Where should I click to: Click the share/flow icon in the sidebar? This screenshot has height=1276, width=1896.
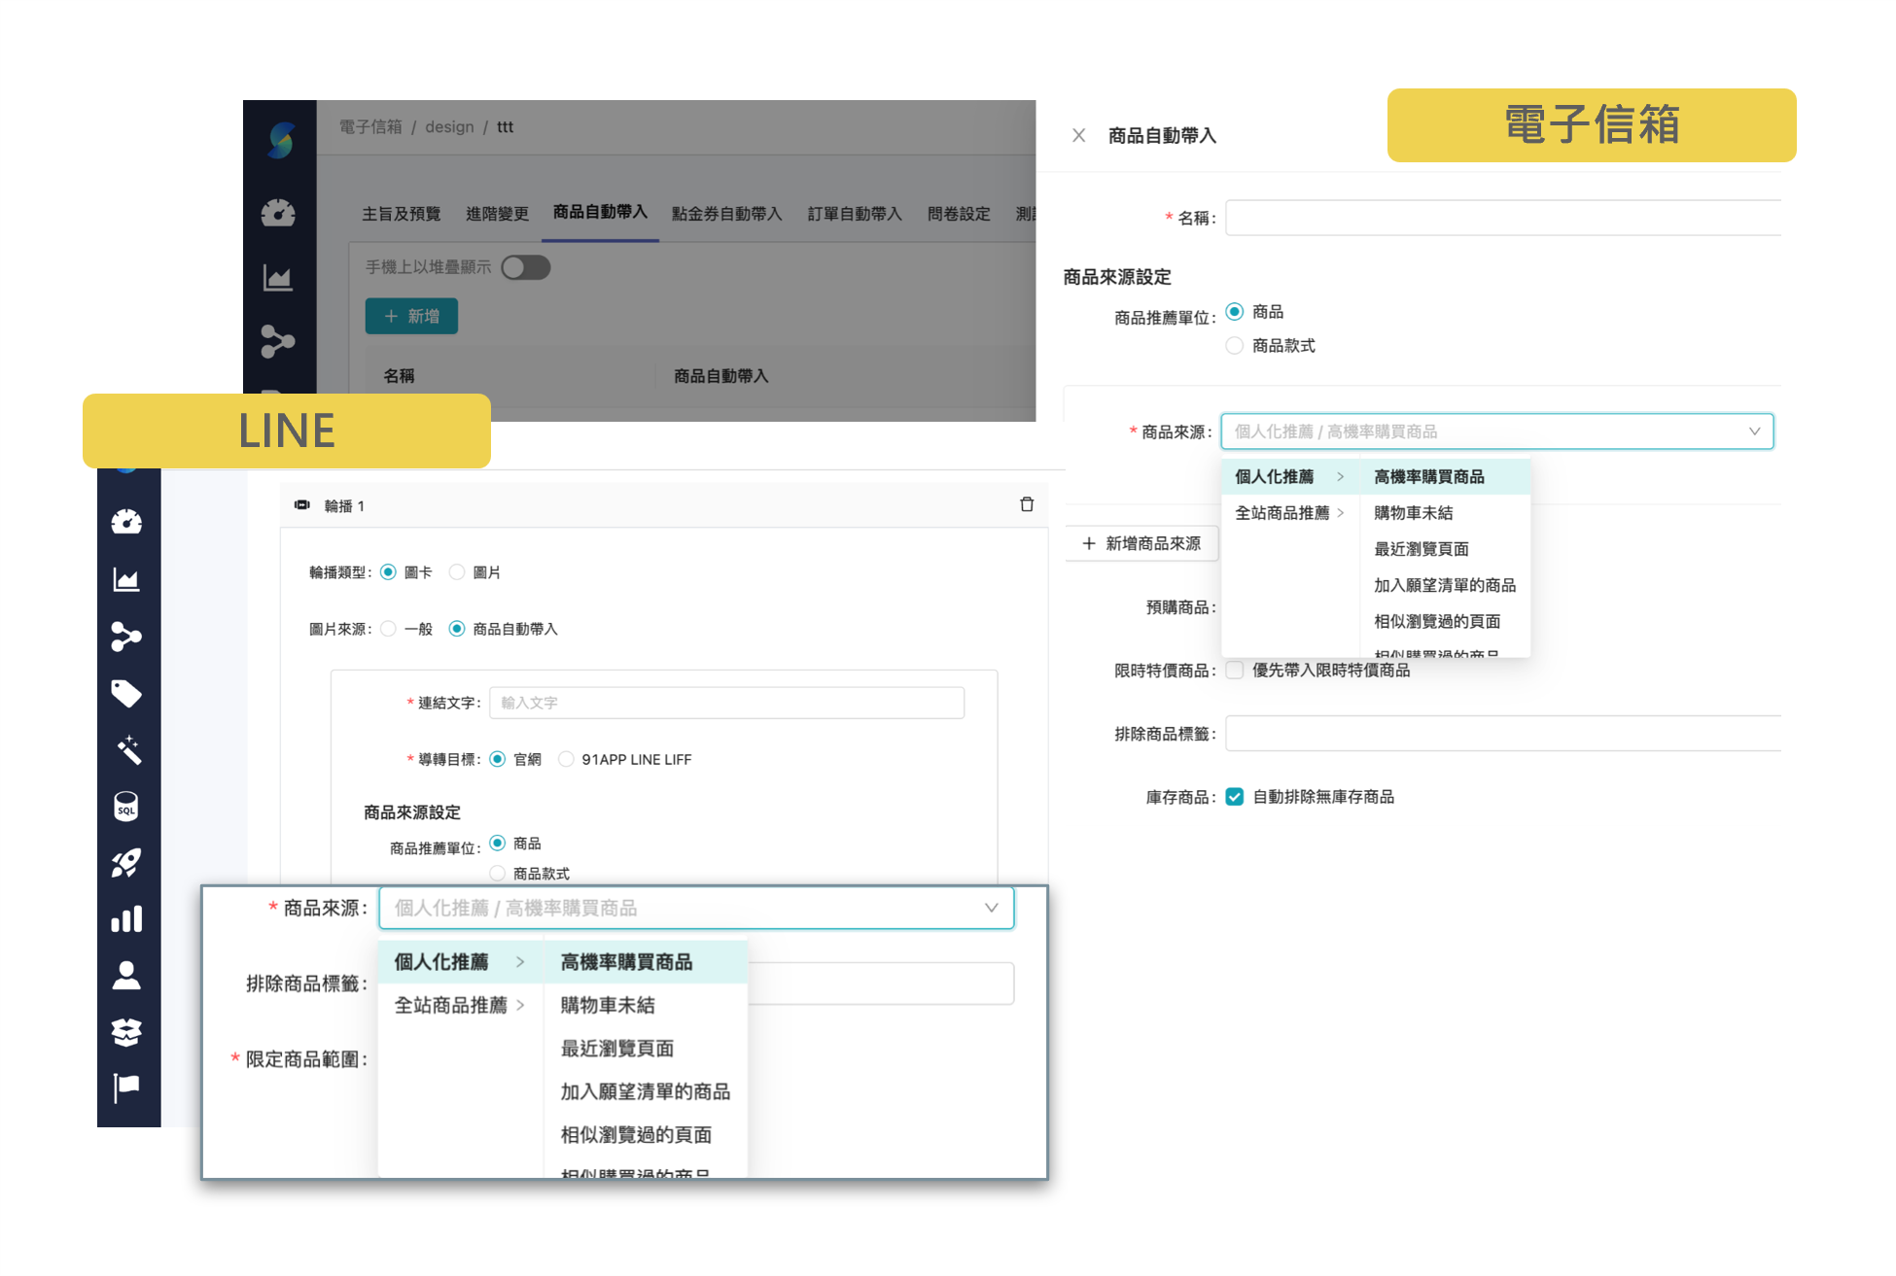tap(127, 636)
